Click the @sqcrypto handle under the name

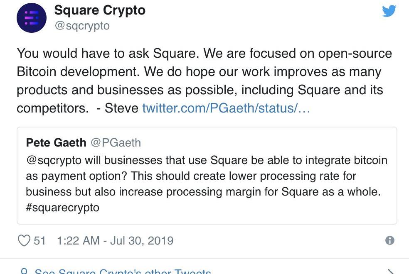[x=82, y=26]
